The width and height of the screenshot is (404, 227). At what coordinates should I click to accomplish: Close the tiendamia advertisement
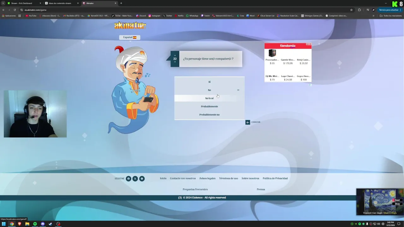coord(310,44)
